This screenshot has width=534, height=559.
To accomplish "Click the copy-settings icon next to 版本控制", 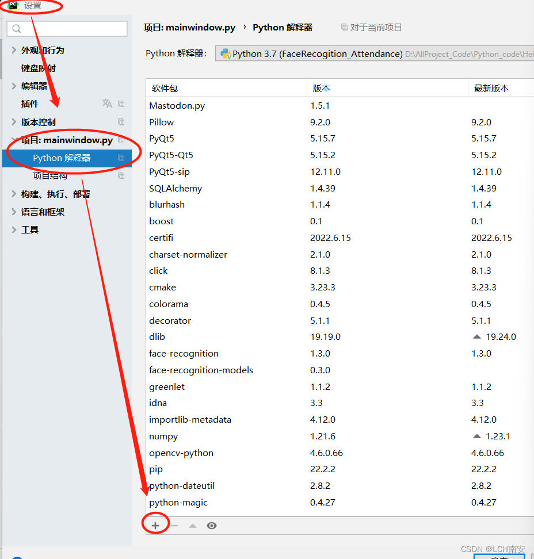I will coord(120,121).
